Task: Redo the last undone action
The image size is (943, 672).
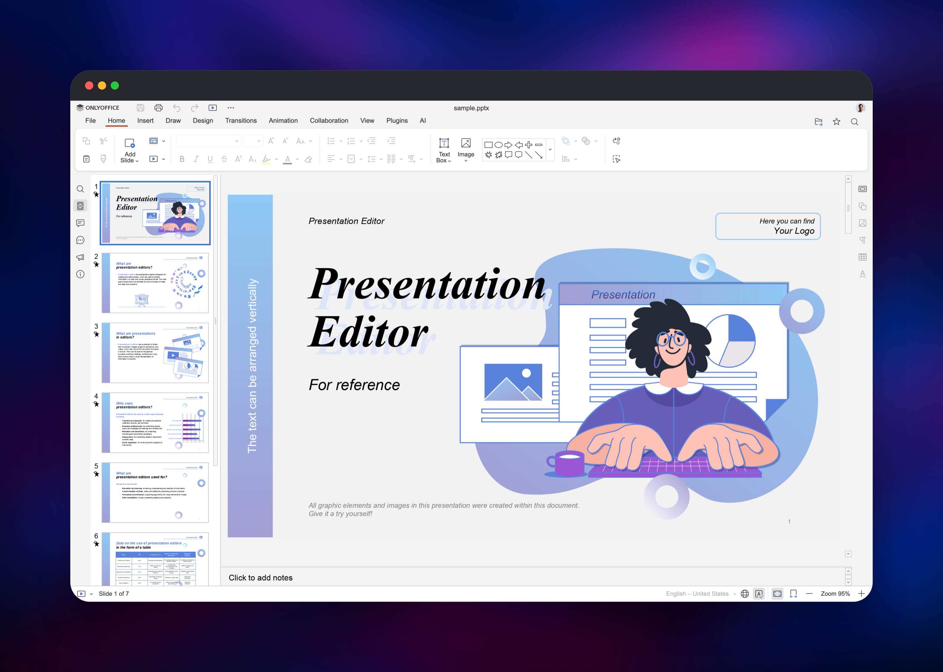Action: pos(194,107)
